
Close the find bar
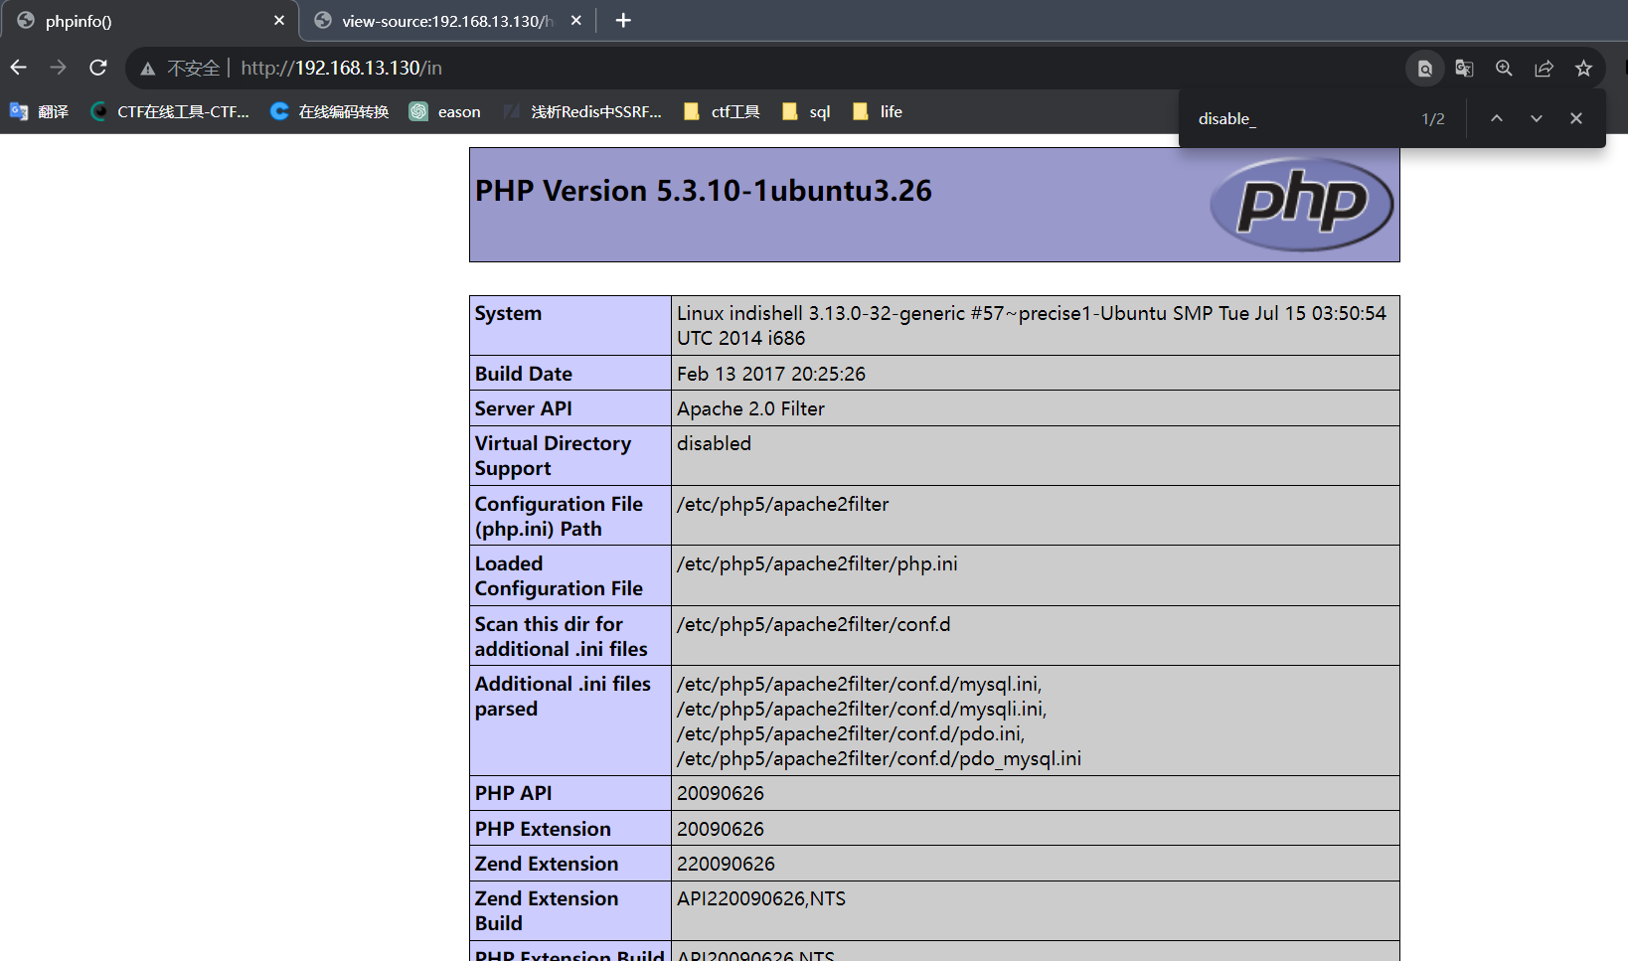[1575, 118]
